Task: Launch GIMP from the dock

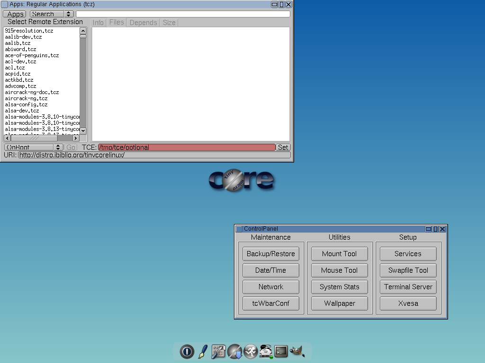Action: point(297,351)
